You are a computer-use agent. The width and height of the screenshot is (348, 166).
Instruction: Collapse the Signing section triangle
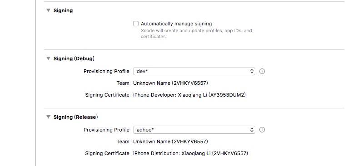48,10
